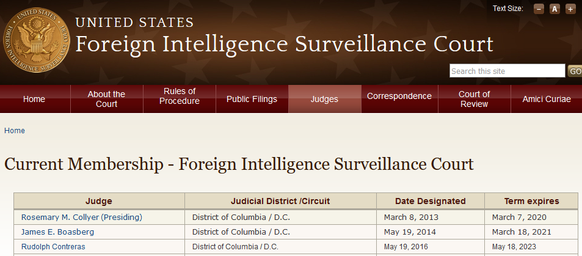This screenshot has height=256, width=582.
Task: Navigate to Public Filings
Action: 252,99
